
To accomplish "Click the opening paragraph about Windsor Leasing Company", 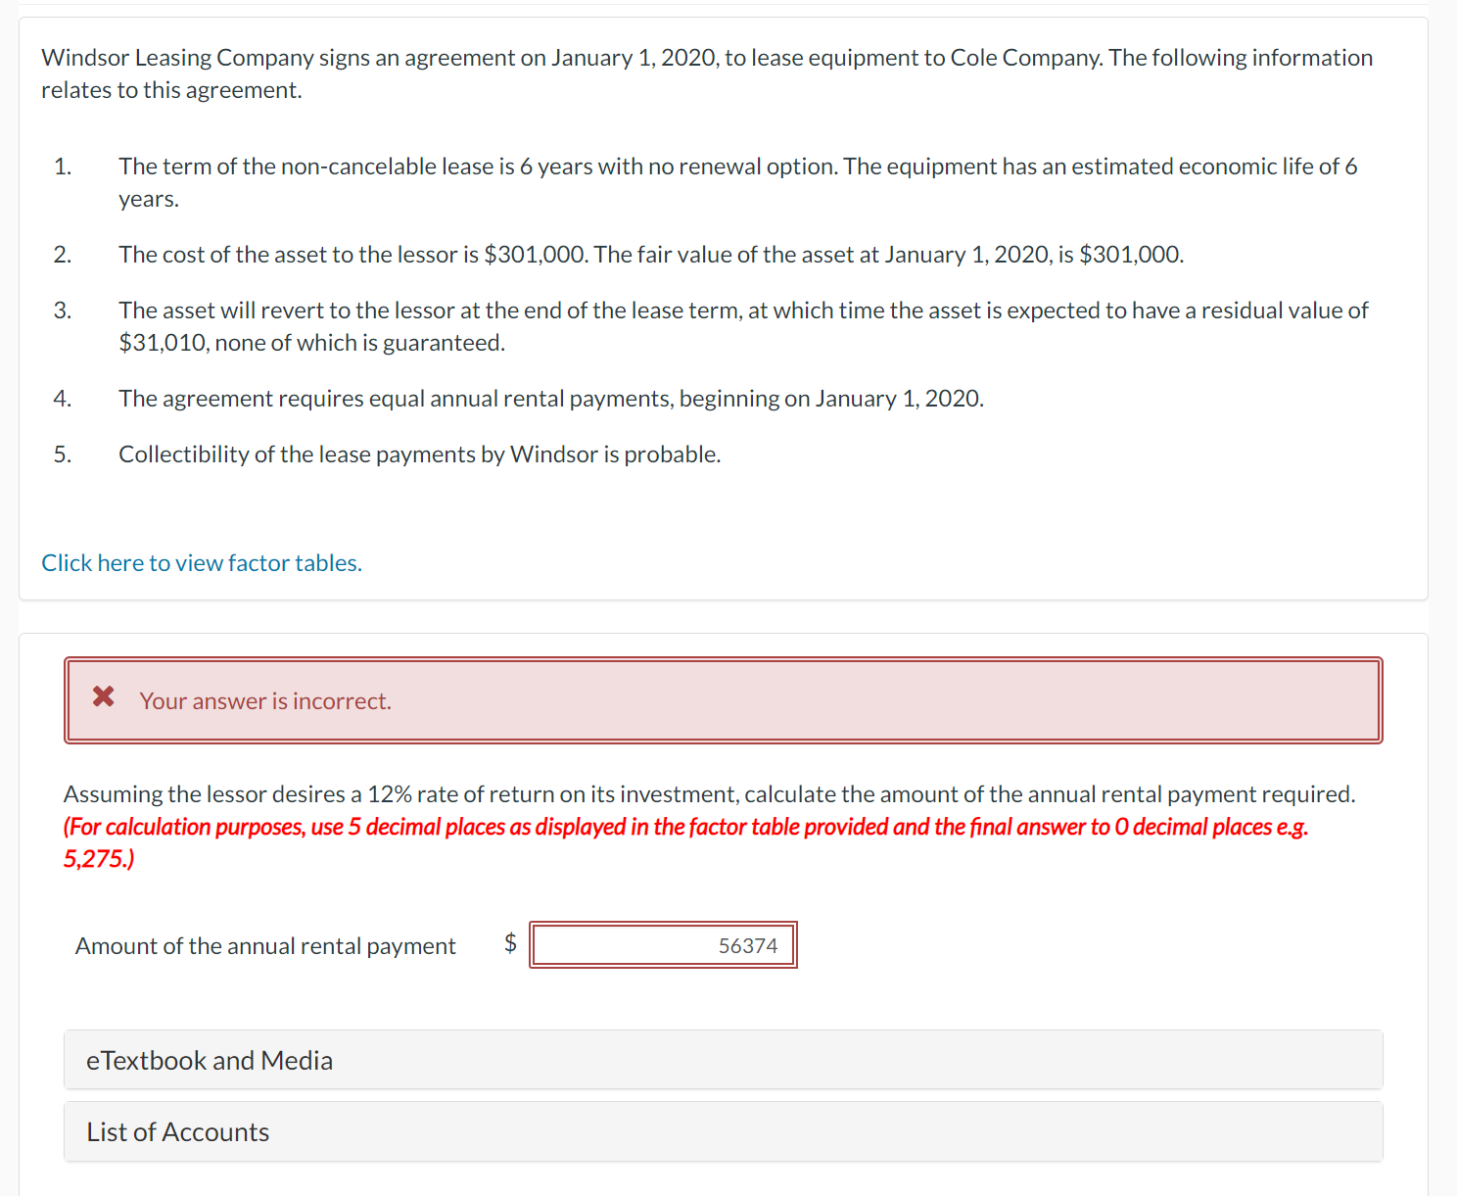I will [707, 73].
